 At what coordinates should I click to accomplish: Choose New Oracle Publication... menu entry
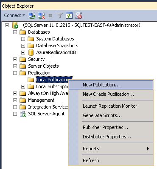(111, 94)
